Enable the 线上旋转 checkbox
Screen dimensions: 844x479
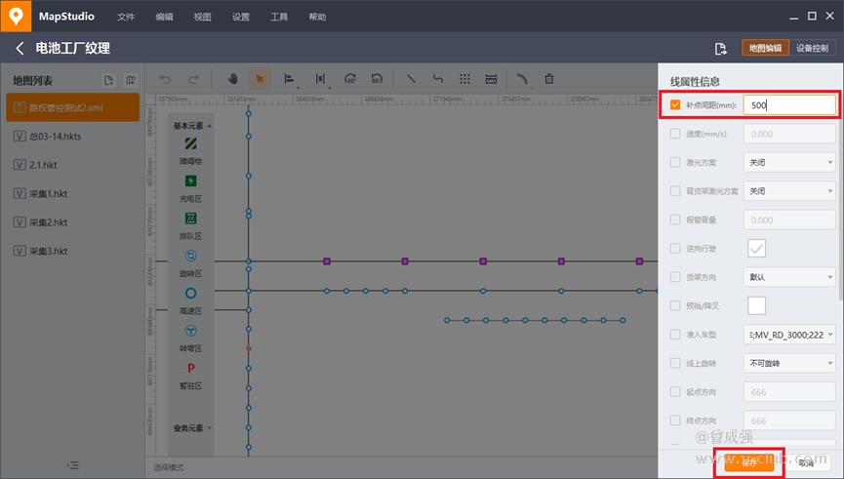675,363
